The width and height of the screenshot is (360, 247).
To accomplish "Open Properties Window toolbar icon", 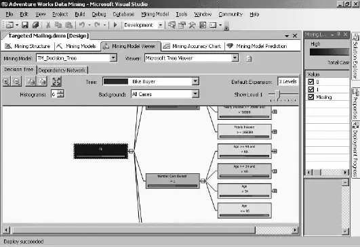I will (182, 25).
